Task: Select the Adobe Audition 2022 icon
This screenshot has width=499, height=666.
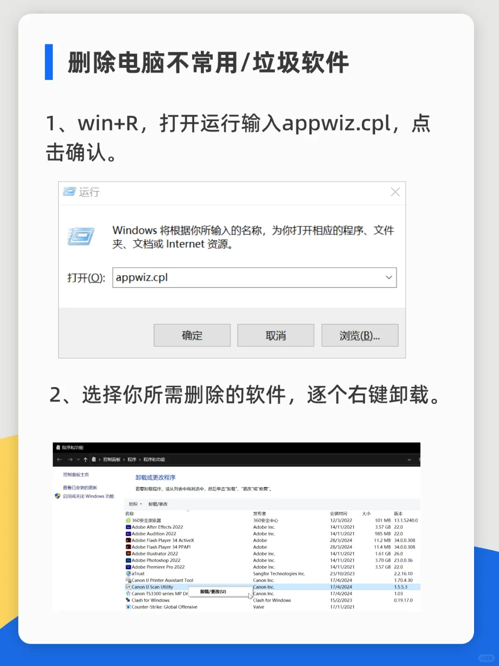Action: (129, 533)
